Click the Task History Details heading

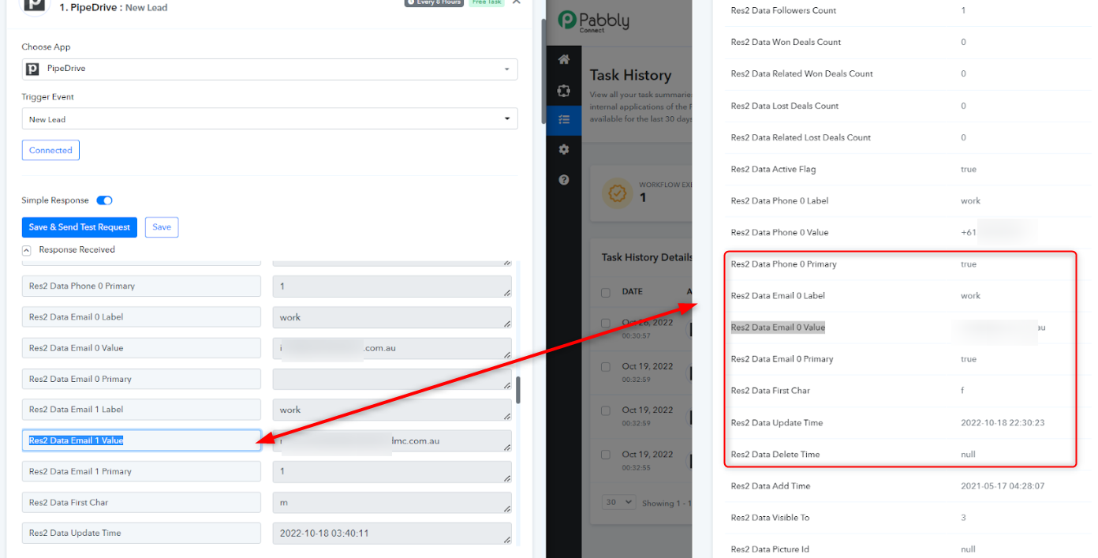point(647,257)
